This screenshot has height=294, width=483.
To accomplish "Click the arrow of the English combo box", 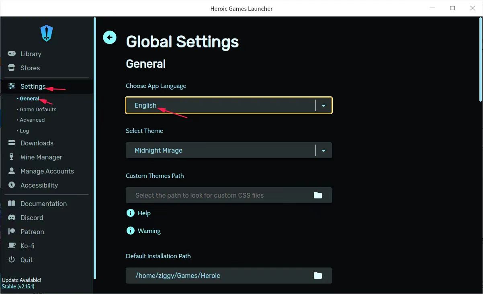I will (x=323, y=106).
